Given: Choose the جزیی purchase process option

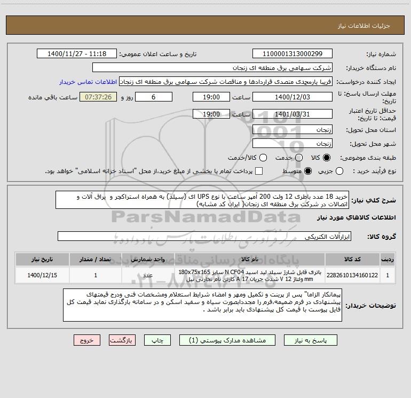Looking at the screenshot, I should click(339, 171).
